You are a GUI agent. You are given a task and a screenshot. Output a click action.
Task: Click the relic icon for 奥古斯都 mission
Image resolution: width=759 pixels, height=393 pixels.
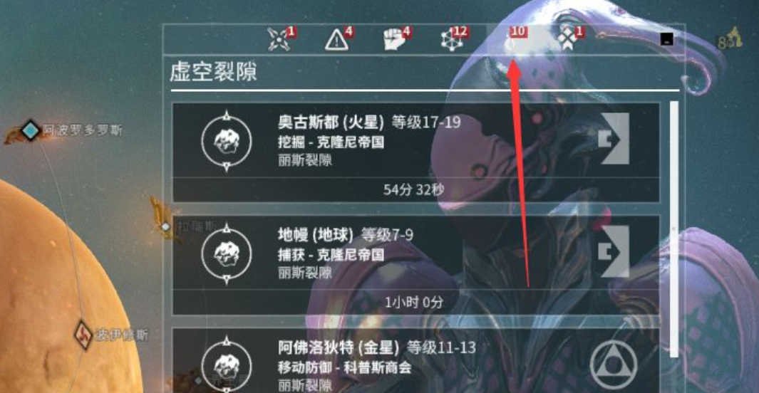click(227, 141)
